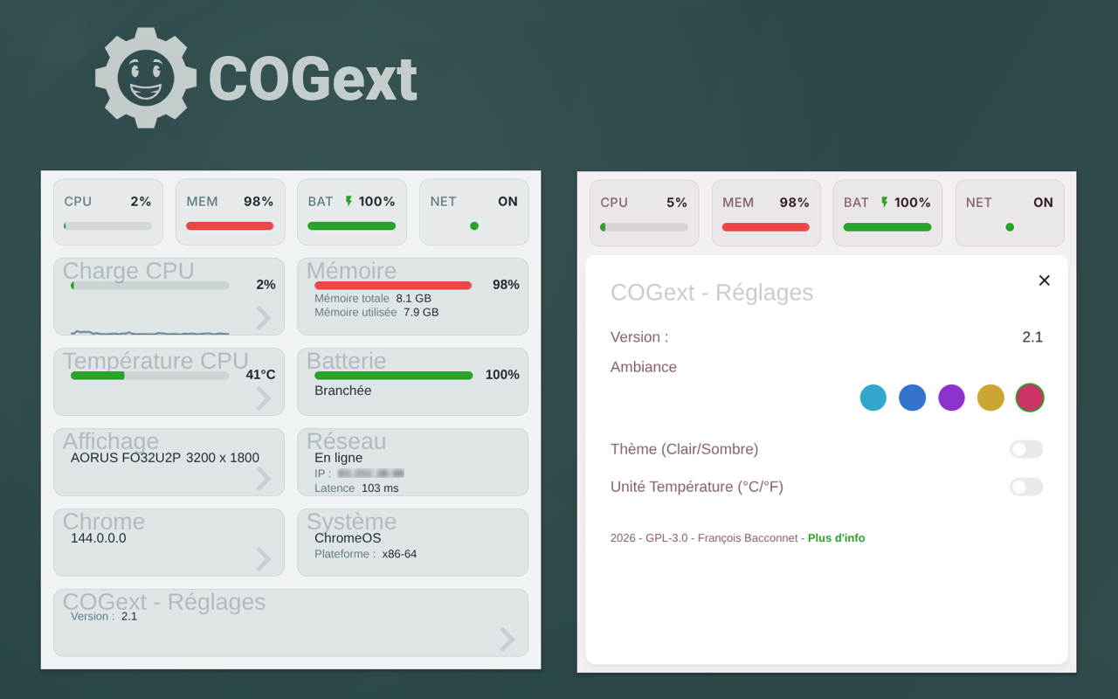Choose the purple Ambiance color
The height and width of the screenshot is (699, 1118).
[951, 398]
